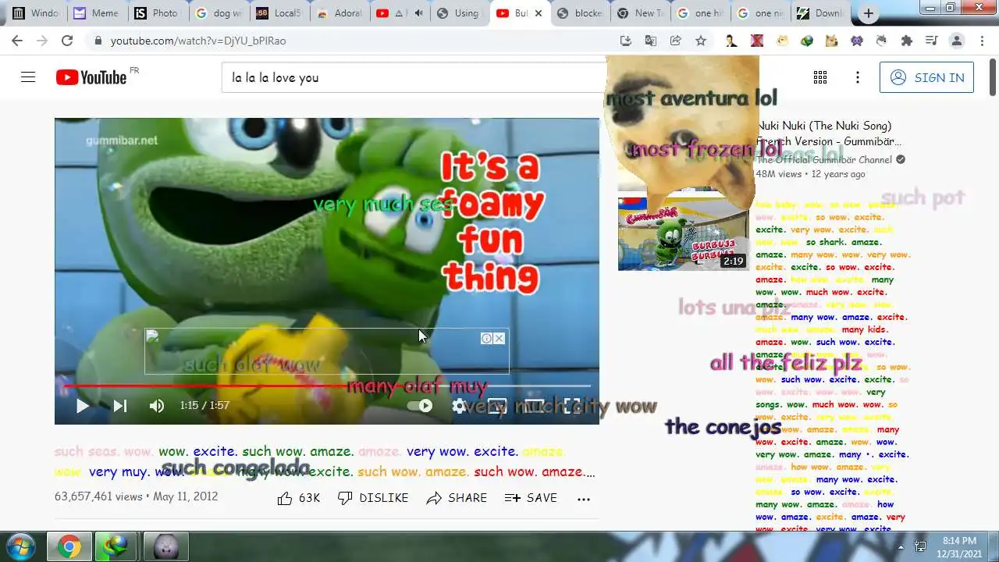Open YouTube settings three-dot menu

click(858, 77)
